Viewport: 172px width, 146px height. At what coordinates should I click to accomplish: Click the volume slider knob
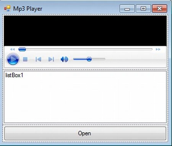(x=89, y=59)
